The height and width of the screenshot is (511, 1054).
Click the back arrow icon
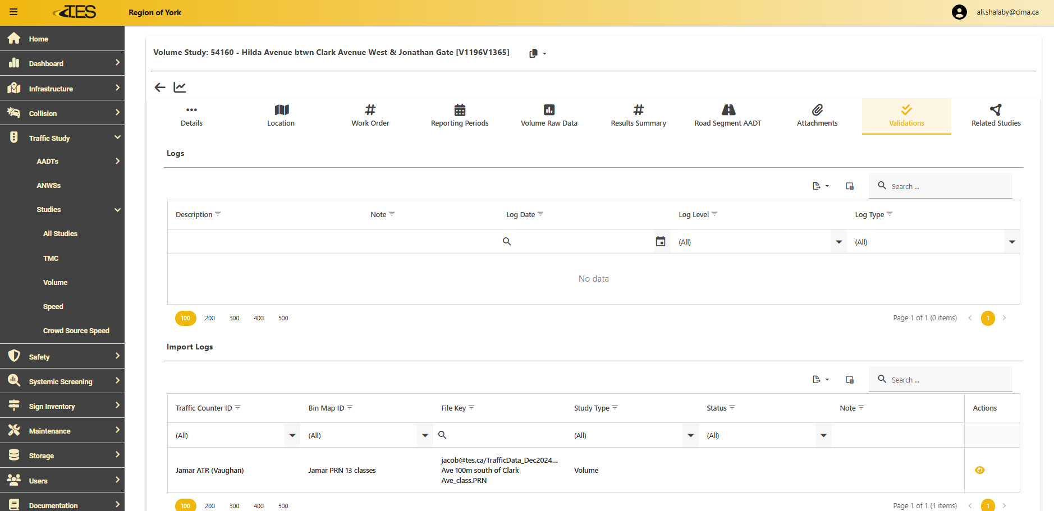tap(160, 87)
